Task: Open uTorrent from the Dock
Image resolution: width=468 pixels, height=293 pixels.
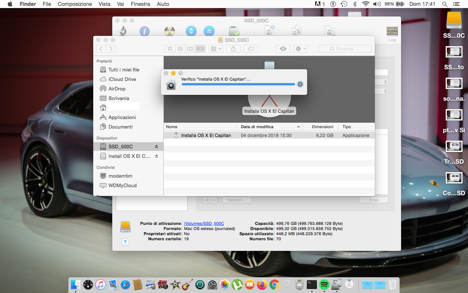Action: click(237, 284)
